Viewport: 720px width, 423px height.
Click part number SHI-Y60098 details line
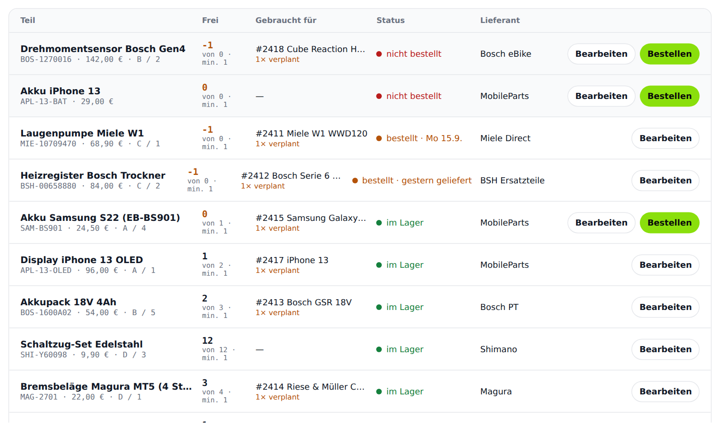click(x=83, y=355)
